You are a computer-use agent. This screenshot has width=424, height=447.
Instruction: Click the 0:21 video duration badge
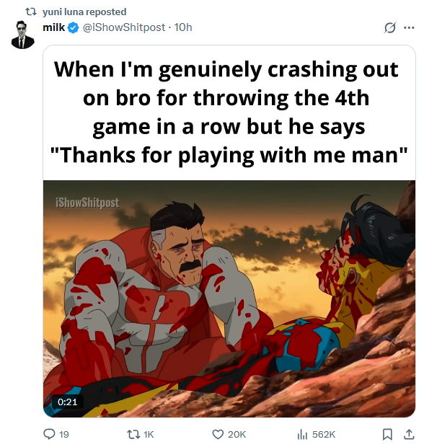click(68, 402)
